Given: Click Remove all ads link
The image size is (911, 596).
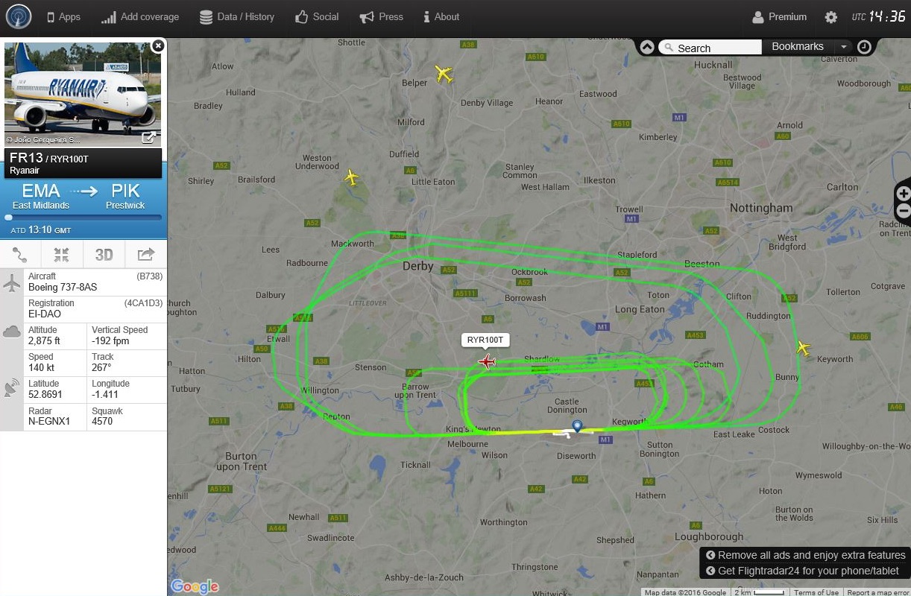Looking at the screenshot, I should pyautogui.click(x=805, y=555).
